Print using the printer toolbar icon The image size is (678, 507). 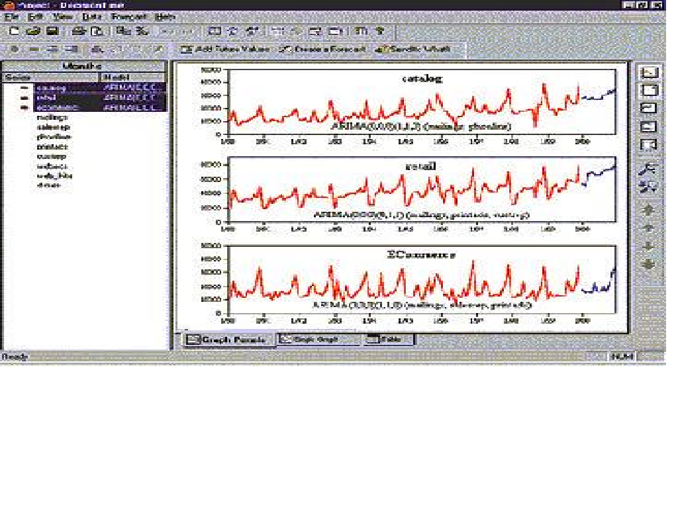[78, 30]
